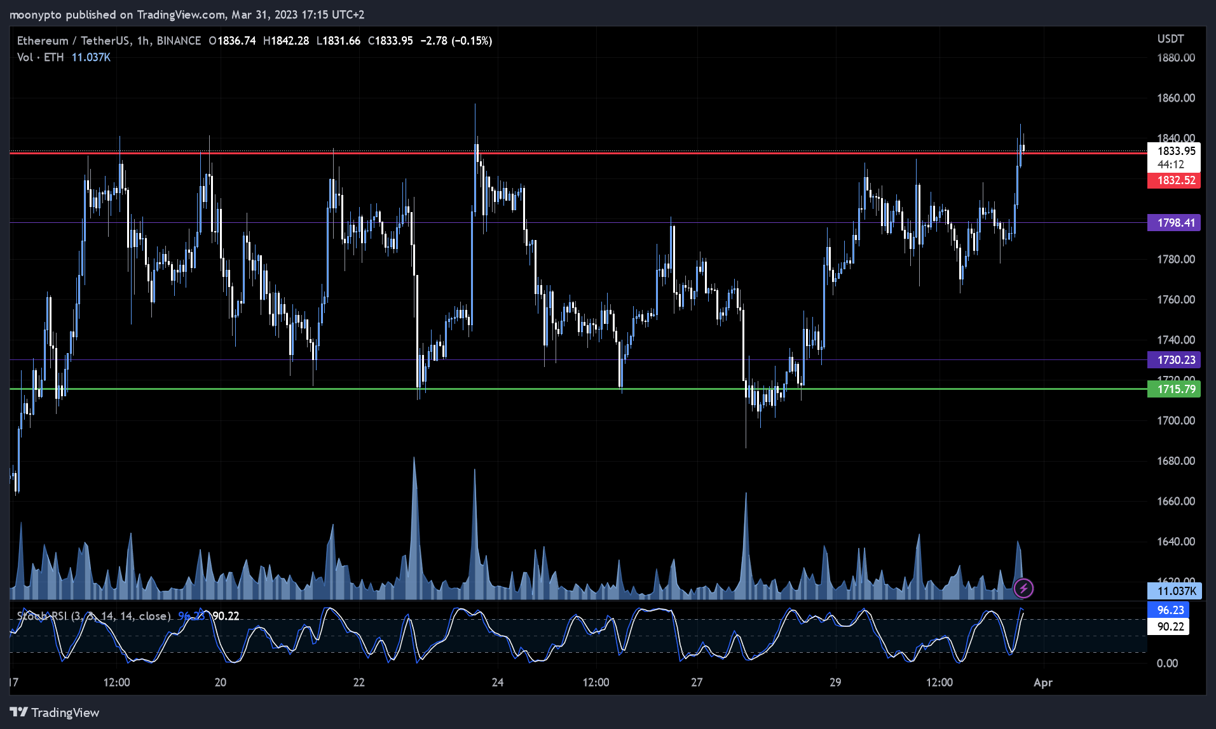Click the opening price O1836.74 value

tap(232, 41)
